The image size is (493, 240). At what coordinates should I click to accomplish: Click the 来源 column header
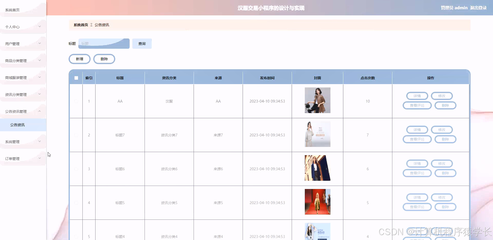click(218, 78)
